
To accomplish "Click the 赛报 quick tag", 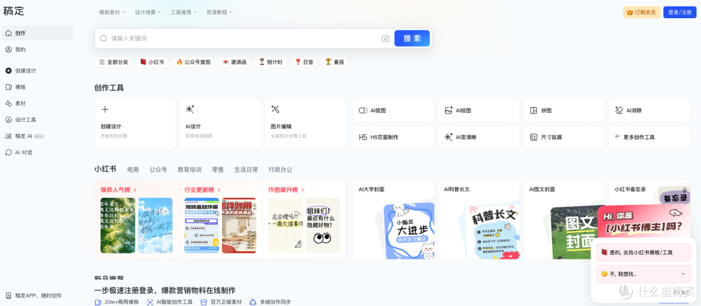I will coord(334,62).
